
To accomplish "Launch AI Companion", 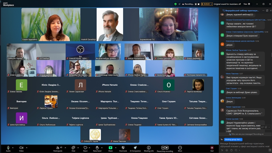I will tap(135, 149).
